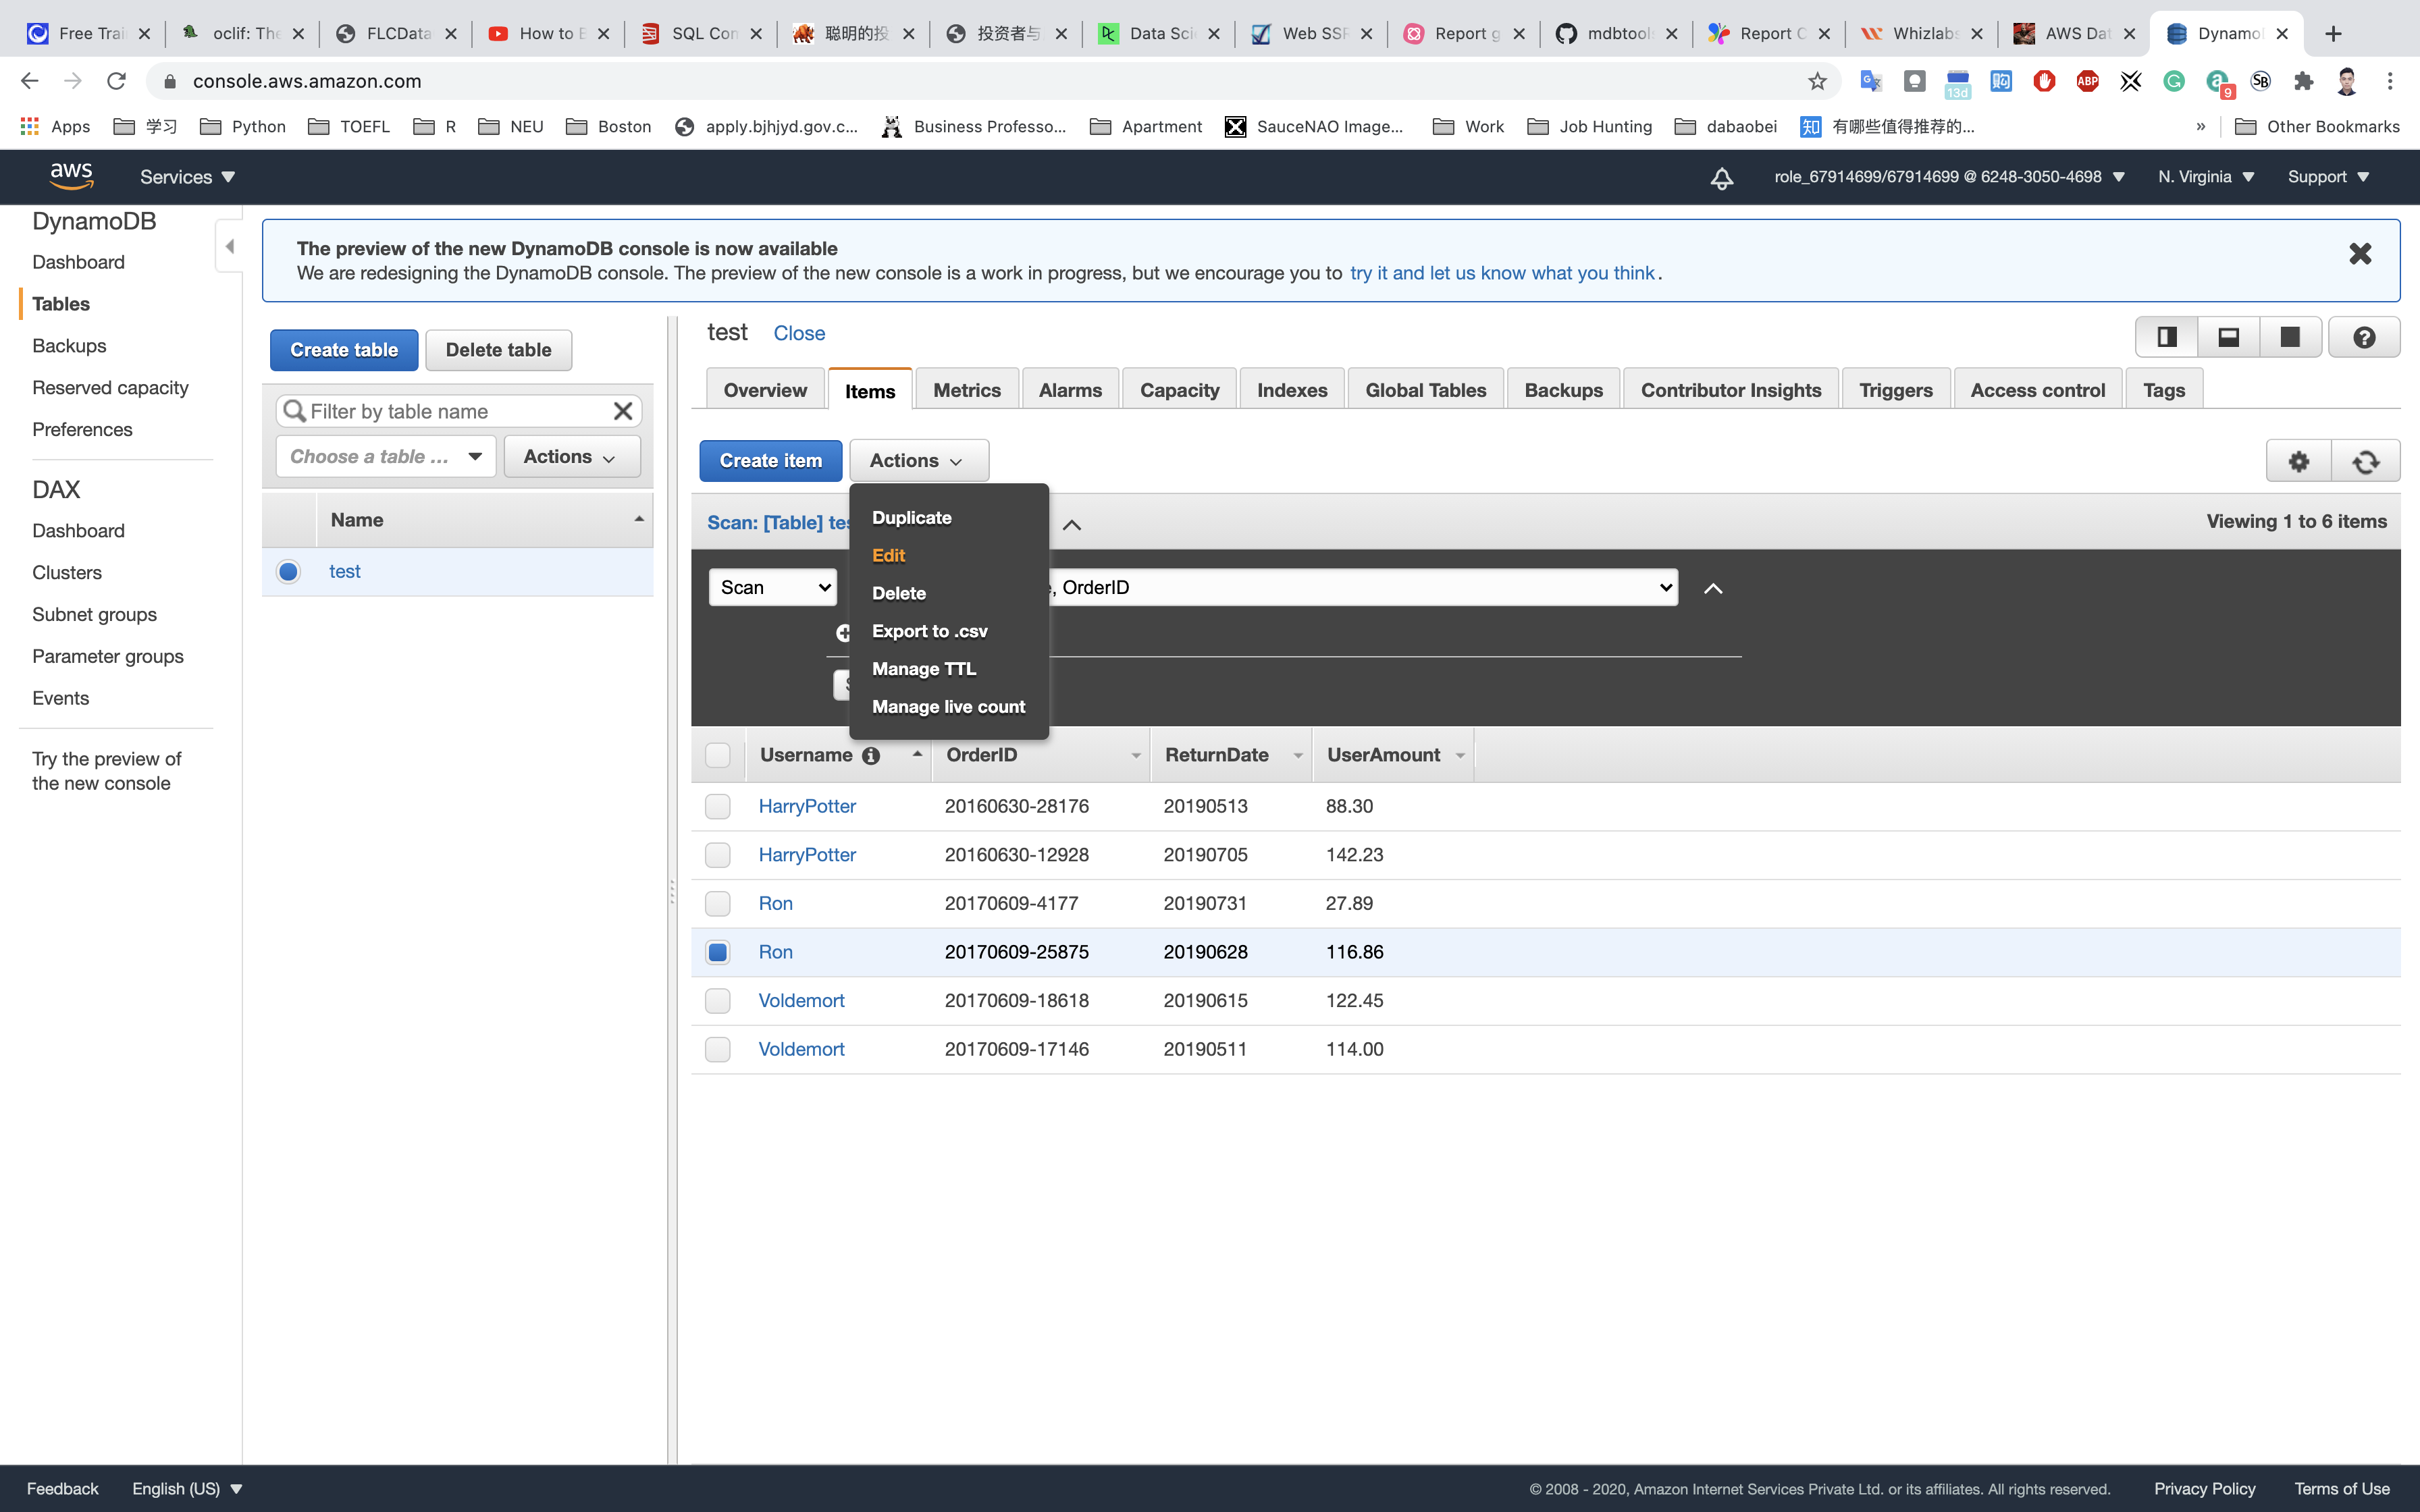Screen dimensions: 2420x1512
Task: Open the Choose a table group dropdown
Action: pos(386,457)
